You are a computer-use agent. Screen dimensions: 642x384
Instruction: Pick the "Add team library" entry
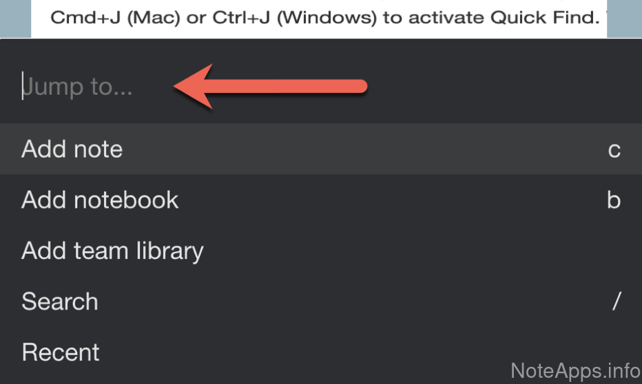pyautogui.click(x=113, y=251)
